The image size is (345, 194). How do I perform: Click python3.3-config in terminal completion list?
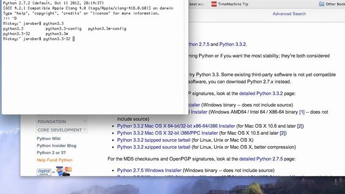64,29
